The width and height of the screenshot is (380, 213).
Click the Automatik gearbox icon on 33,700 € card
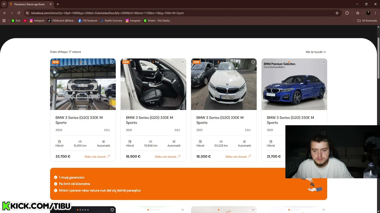coord(103,142)
